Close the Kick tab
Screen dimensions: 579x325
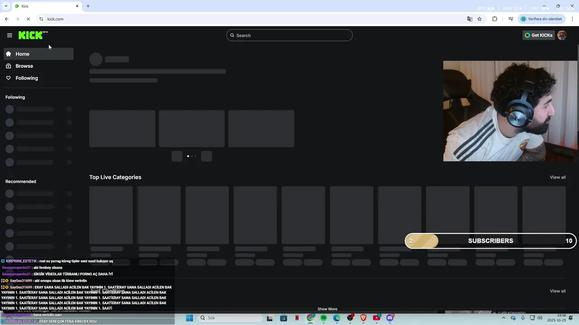pyautogui.click(x=77, y=6)
